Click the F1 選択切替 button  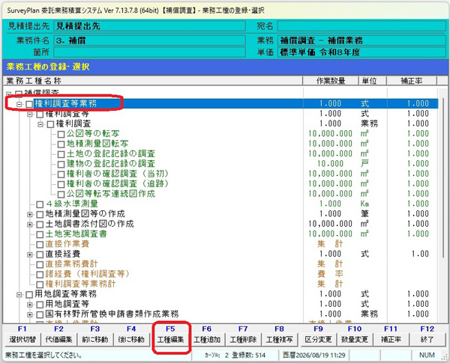click(x=22, y=340)
